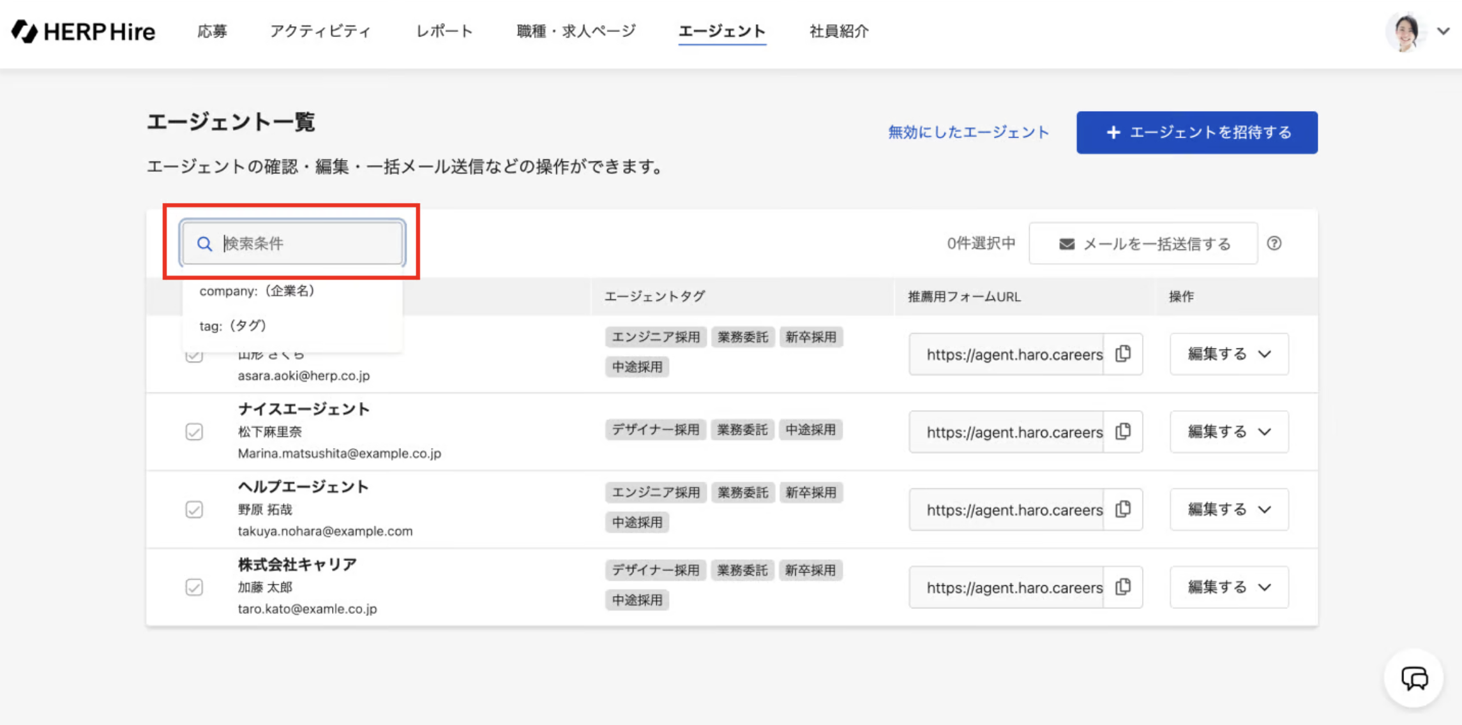Viewport: 1462px width, 725px height.
Task: Click the user avatar photo
Action: tap(1405, 31)
